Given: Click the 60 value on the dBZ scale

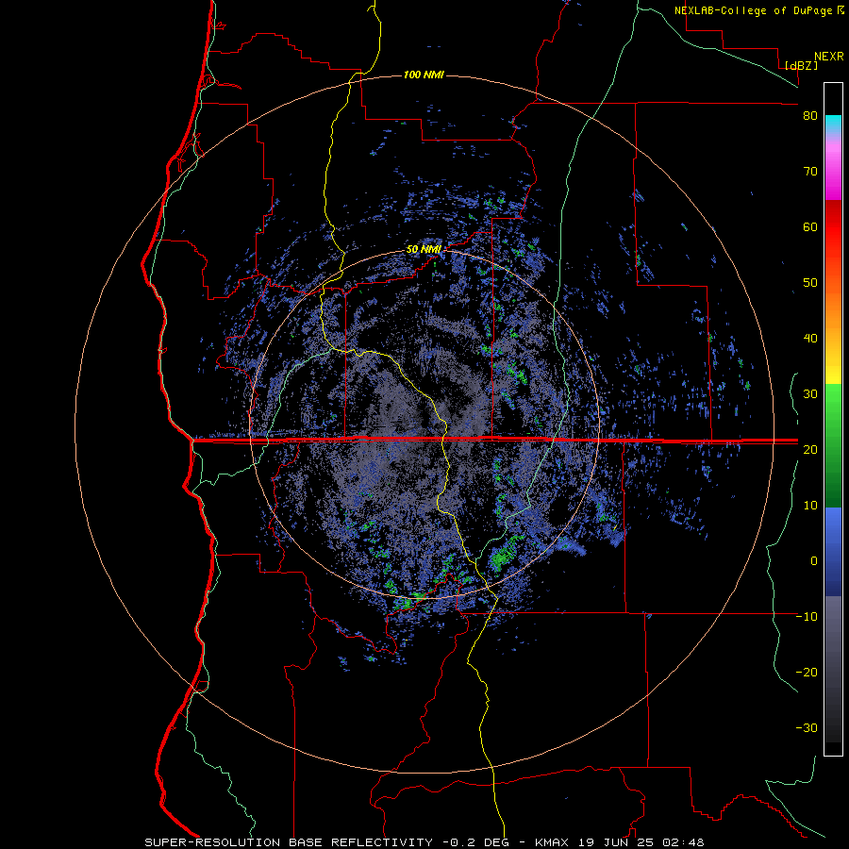Looking at the screenshot, I should (x=810, y=226).
